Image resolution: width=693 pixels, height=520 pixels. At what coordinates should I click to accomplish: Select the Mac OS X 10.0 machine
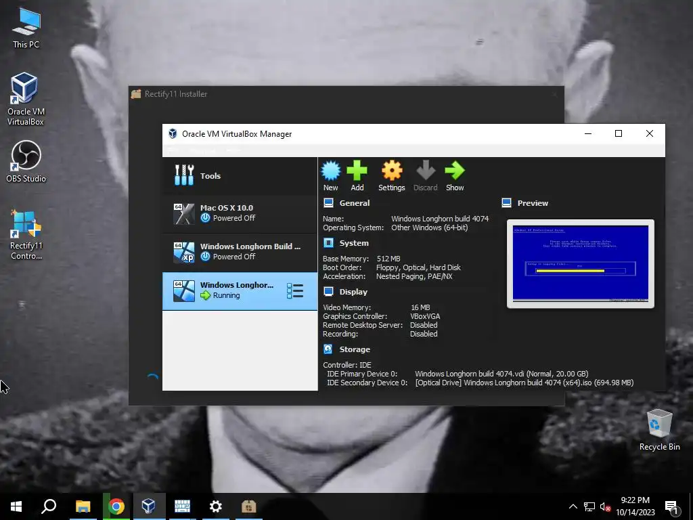tap(240, 213)
